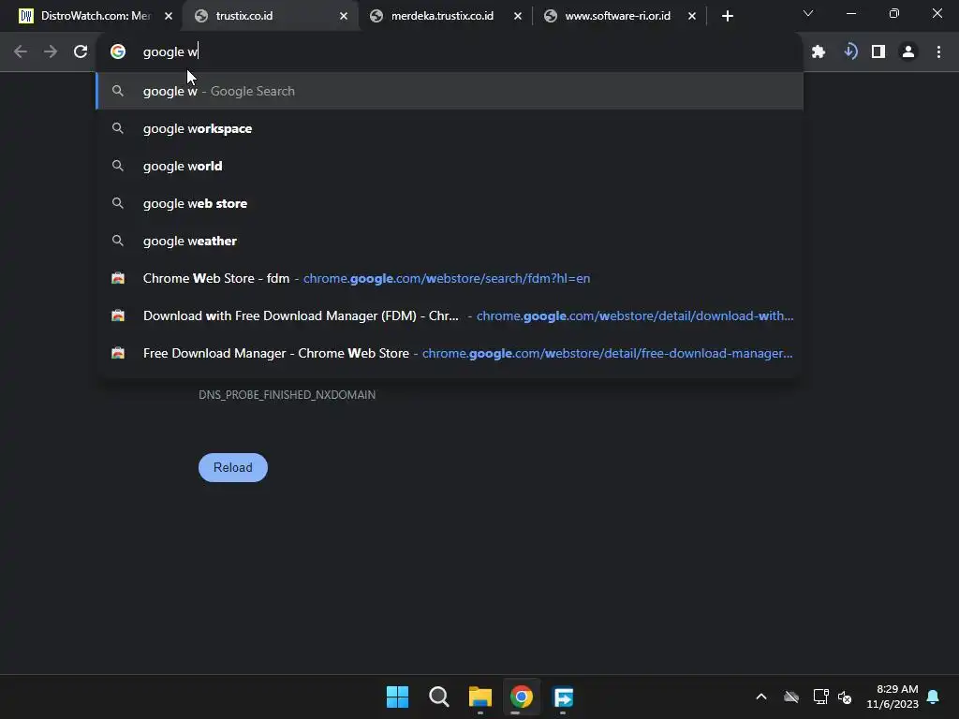
Task: Open the Windows Start menu
Action: pyautogui.click(x=397, y=697)
